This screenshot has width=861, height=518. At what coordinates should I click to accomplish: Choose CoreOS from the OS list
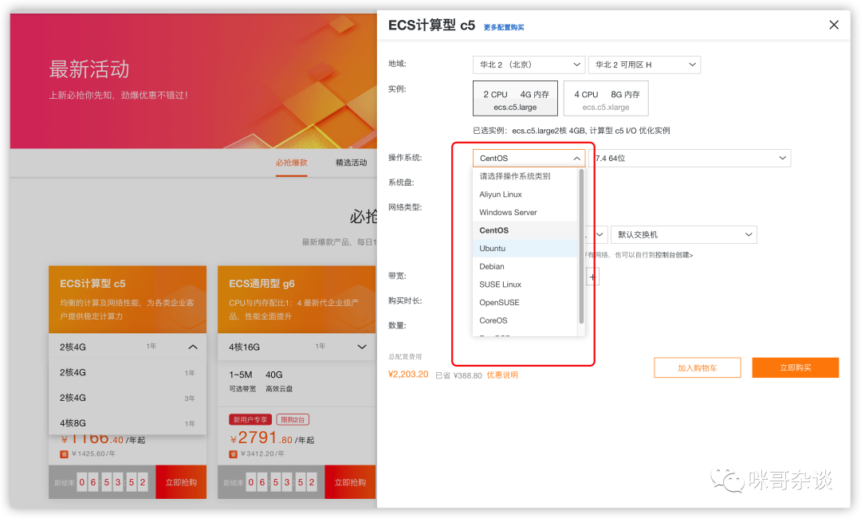525,320
